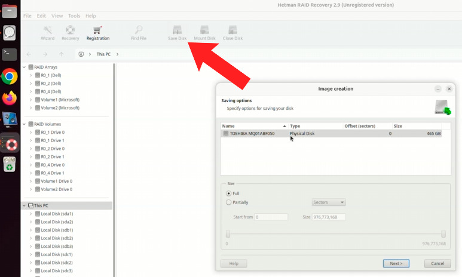Go back with the left arrow
This screenshot has width=462, height=277.
click(x=29, y=54)
